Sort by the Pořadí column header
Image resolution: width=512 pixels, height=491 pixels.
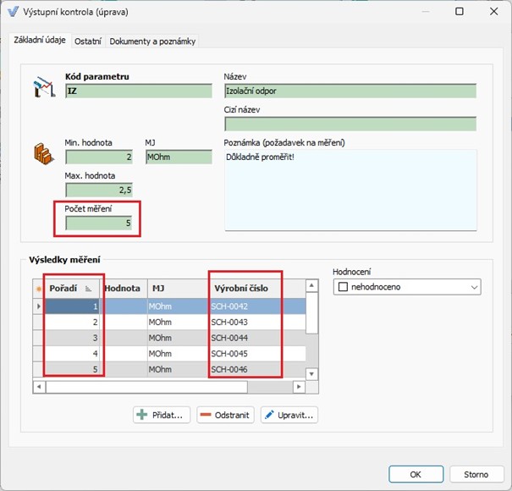point(72,289)
